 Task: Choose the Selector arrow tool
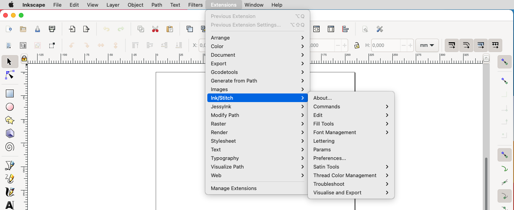pyautogui.click(x=10, y=61)
